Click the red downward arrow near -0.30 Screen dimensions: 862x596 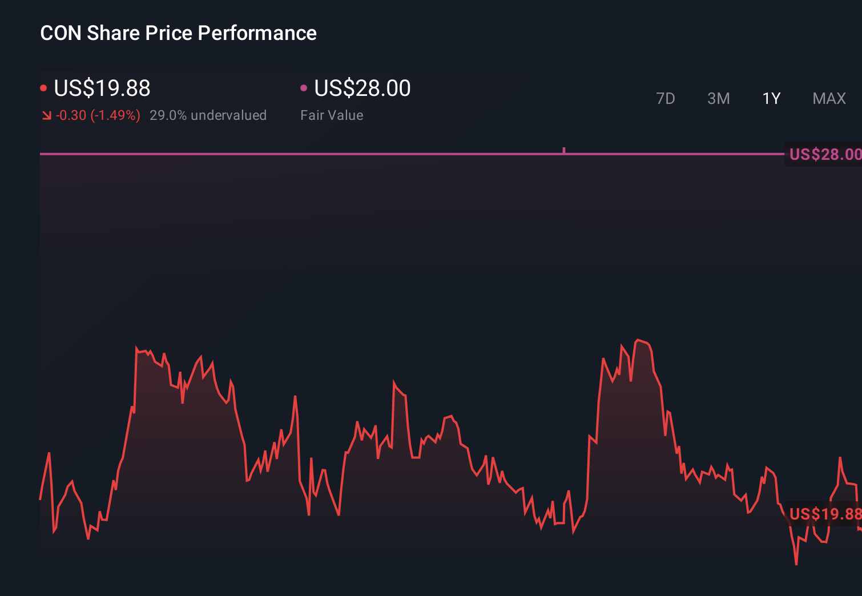[47, 115]
